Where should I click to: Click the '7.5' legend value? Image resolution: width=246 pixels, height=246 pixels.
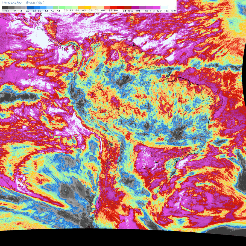click(97, 10)
